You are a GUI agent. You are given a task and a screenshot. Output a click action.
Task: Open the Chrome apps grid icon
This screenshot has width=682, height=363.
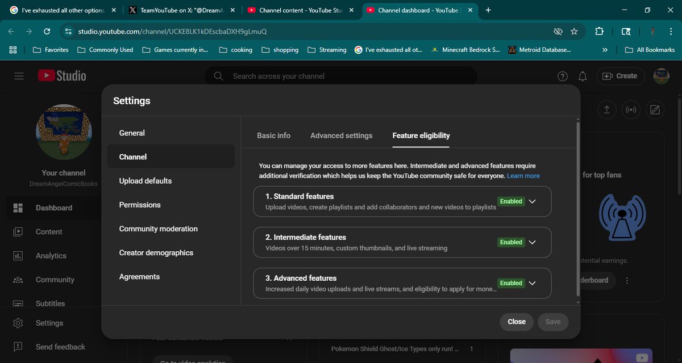click(13, 50)
